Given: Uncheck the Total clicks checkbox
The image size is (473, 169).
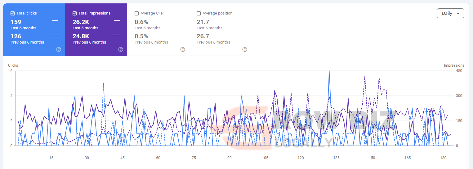Looking at the screenshot, I should click(x=13, y=13).
